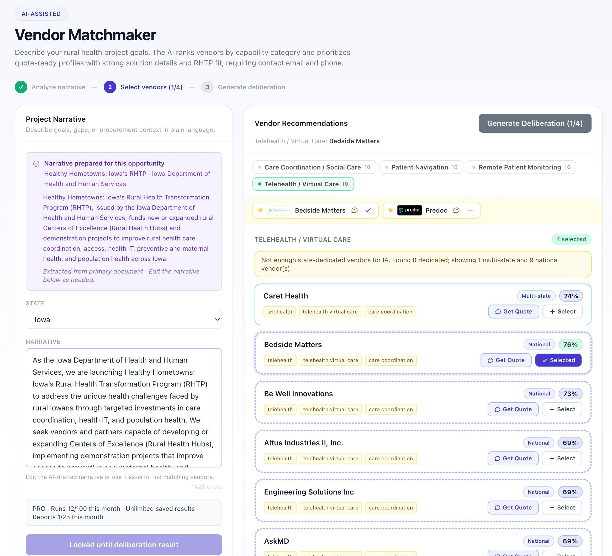Click the Bedside Matters logo thumbnail

click(279, 210)
